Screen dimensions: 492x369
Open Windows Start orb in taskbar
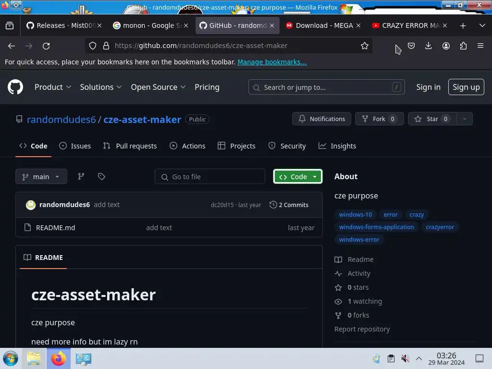point(11,358)
